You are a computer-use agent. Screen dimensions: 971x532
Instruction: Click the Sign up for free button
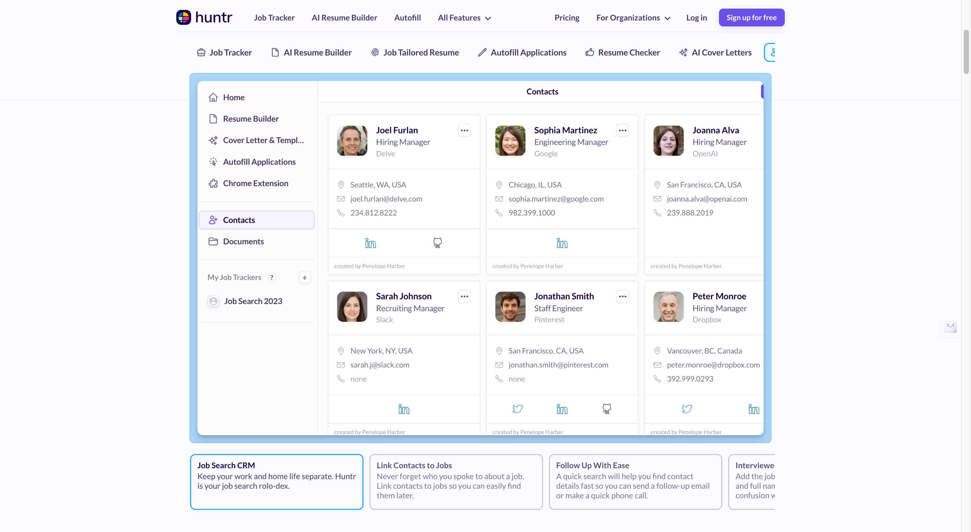pyautogui.click(x=751, y=18)
